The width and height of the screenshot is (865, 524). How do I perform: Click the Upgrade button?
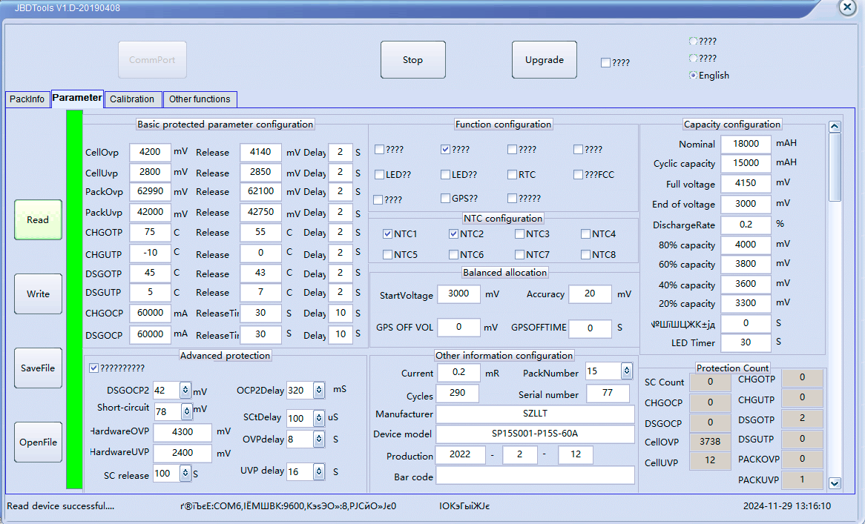pyautogui.click(x=544, y=59)
